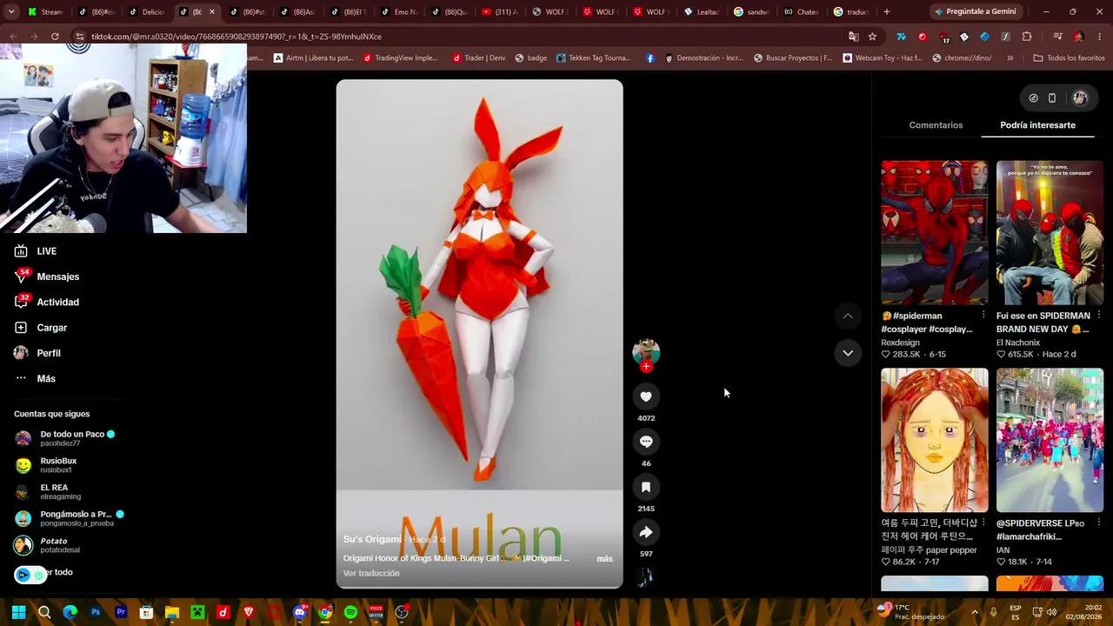Open options for the #spiderman cosplayer video
The image size is (1113, 626).
pos(983,316)
